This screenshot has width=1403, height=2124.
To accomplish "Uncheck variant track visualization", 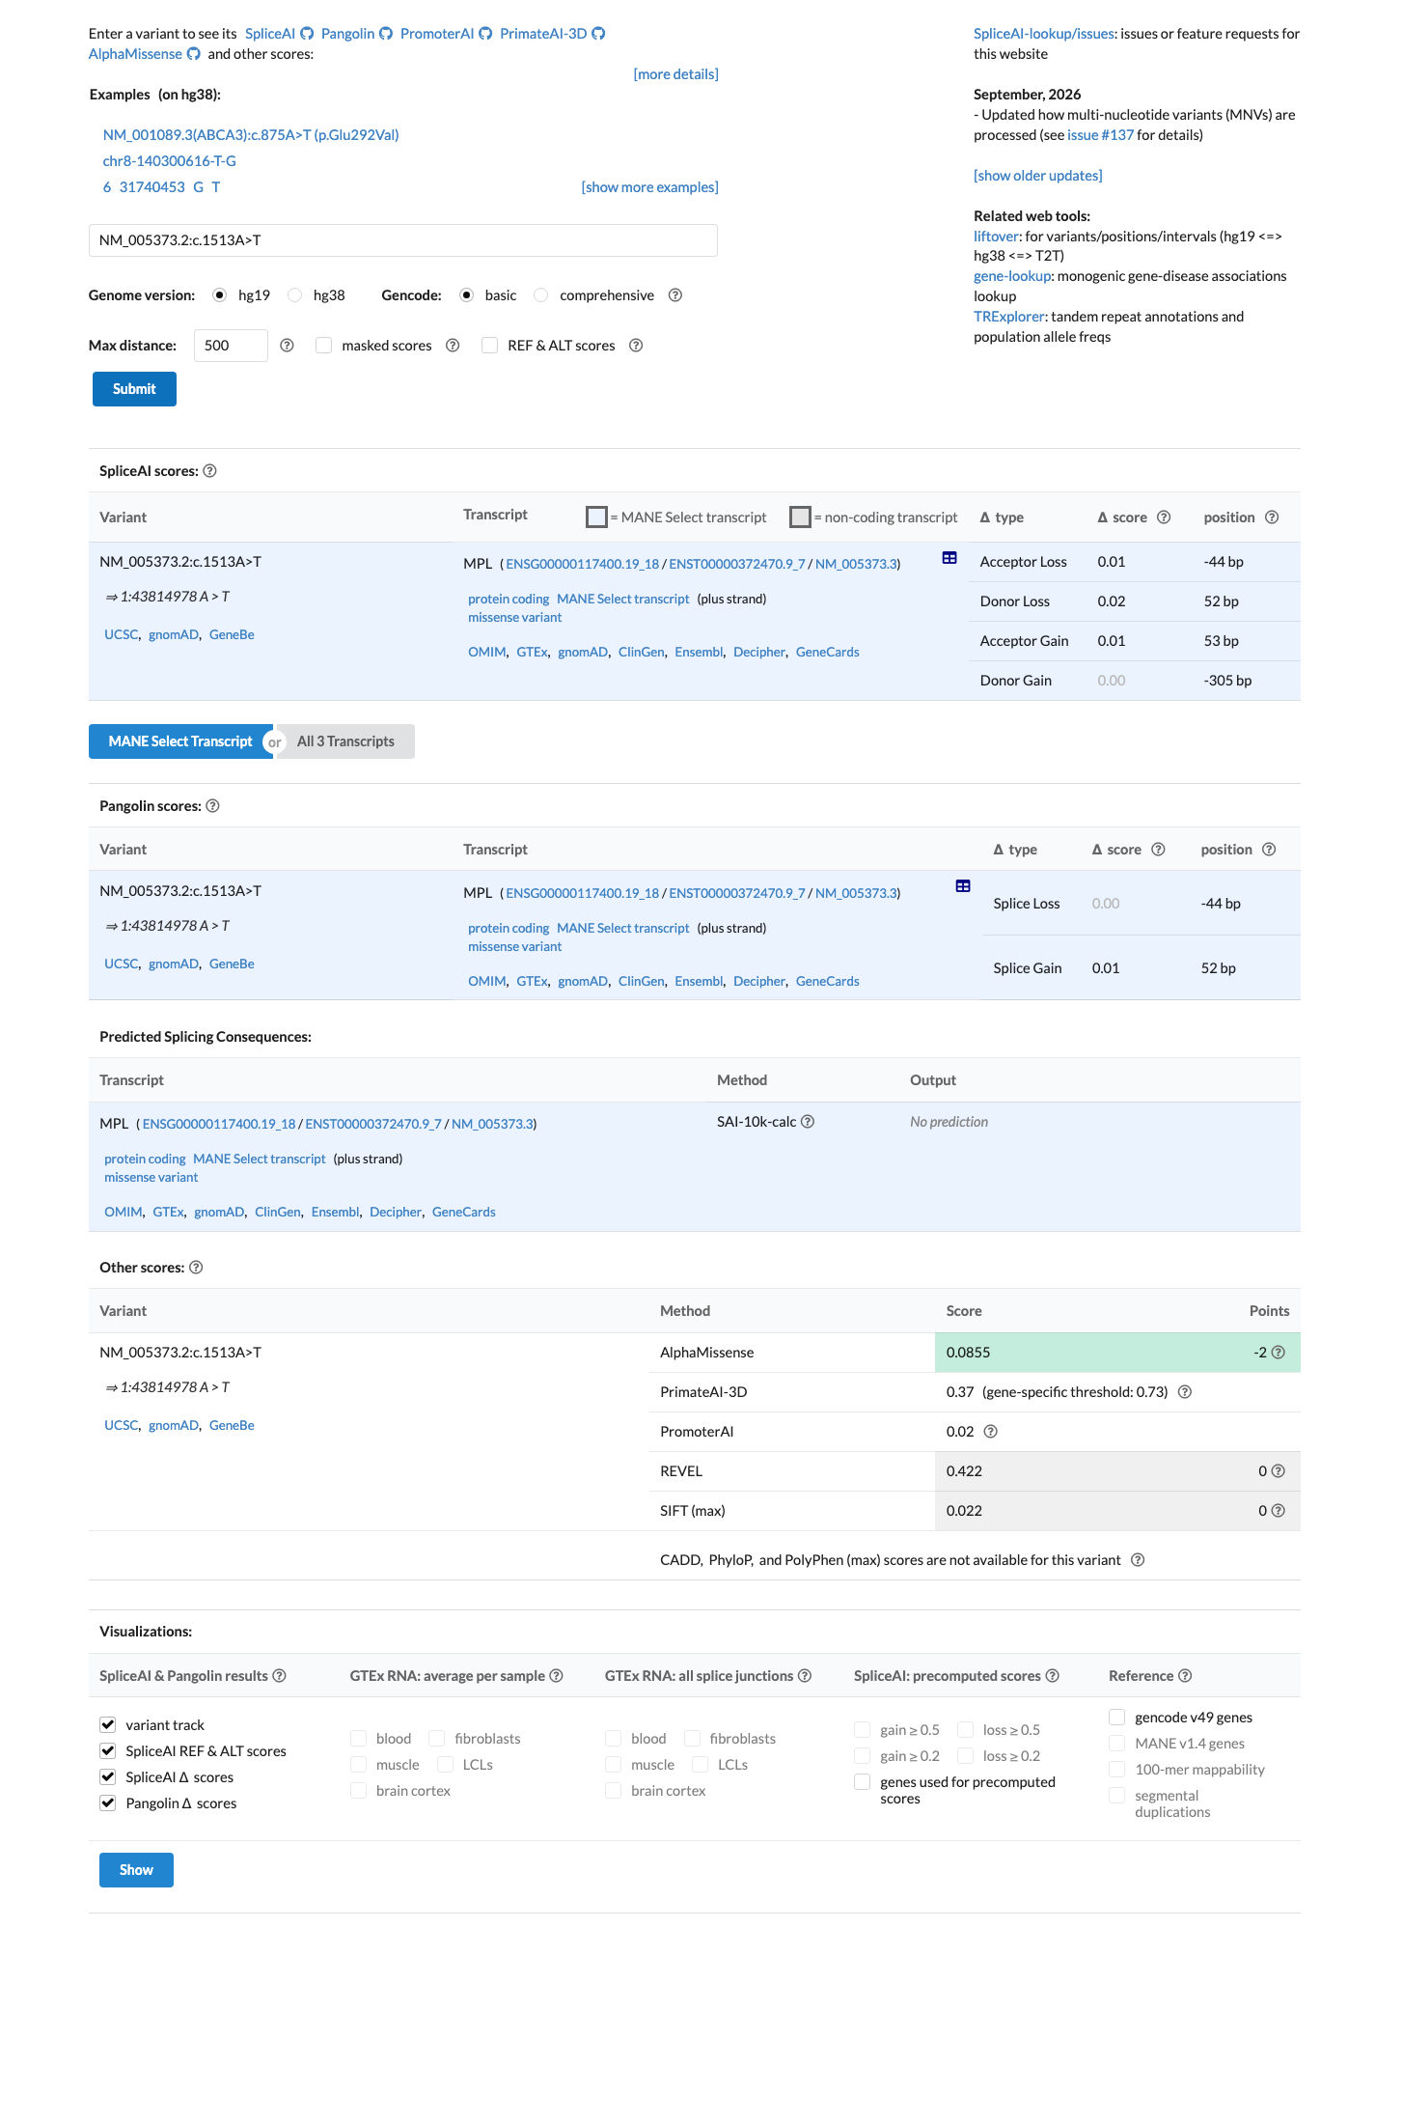I will pyautogui.click(x=108, y=1724).
